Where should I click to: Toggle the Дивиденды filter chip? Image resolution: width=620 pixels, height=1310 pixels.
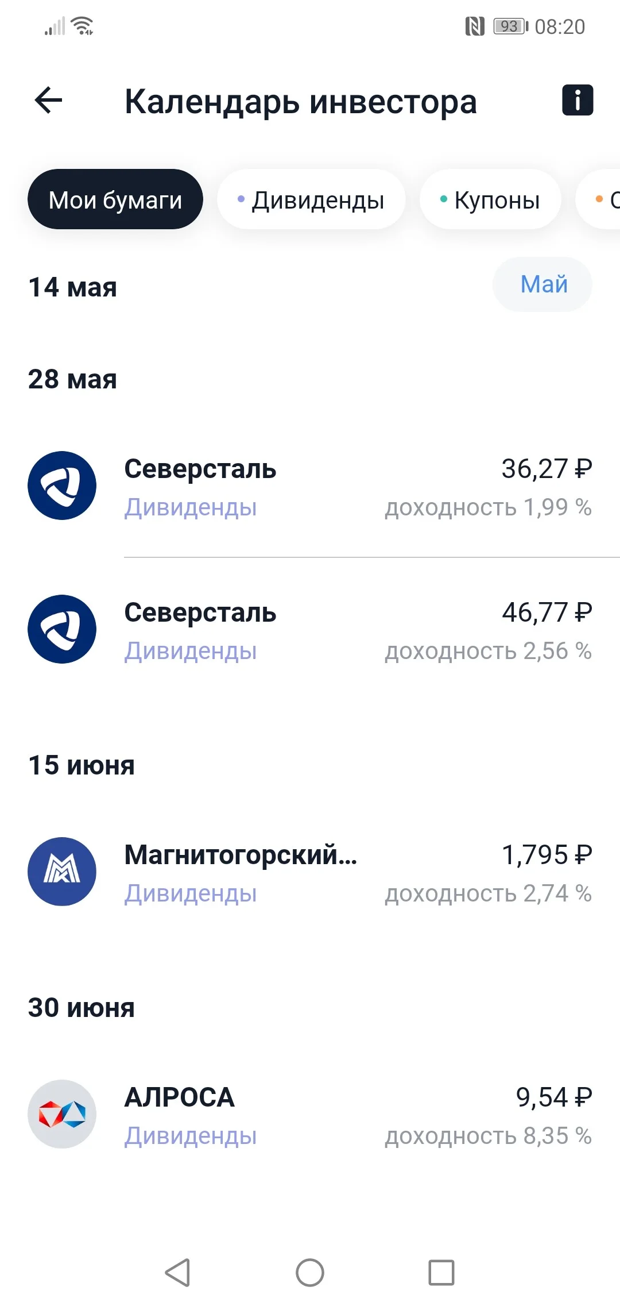tap(311, 199)
